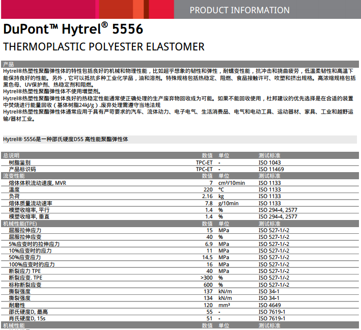Click the PRODUCT INFORMATION header text
The height and width of the screenshot is (330, 361).
click(x=239, y=10)
